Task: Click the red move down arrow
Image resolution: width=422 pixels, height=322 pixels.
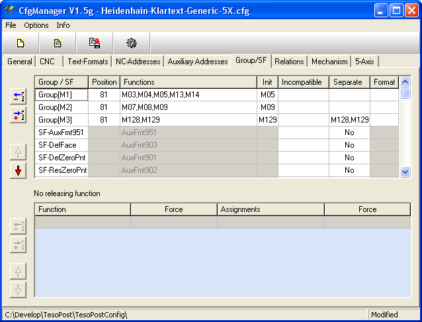Action: tap(19, 170)
